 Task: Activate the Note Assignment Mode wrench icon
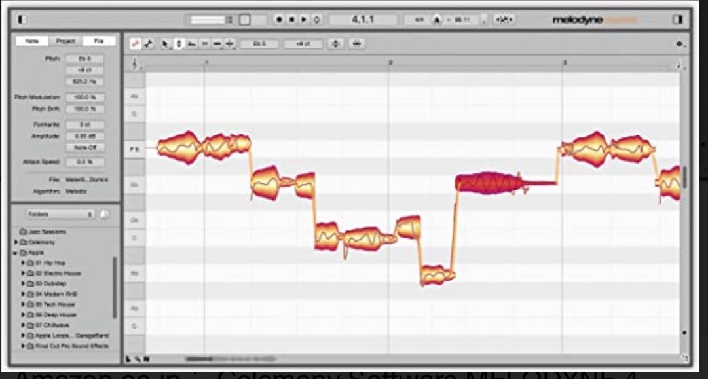[x=147, y=44]
